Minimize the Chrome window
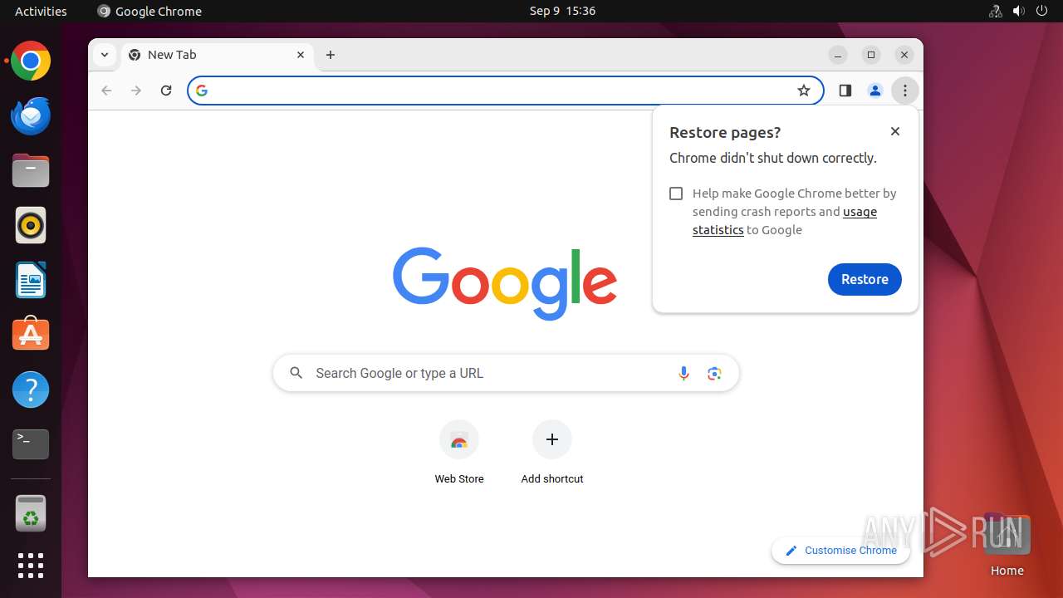This screenshot has height=598, width=1063. click(x=838, y=55)
